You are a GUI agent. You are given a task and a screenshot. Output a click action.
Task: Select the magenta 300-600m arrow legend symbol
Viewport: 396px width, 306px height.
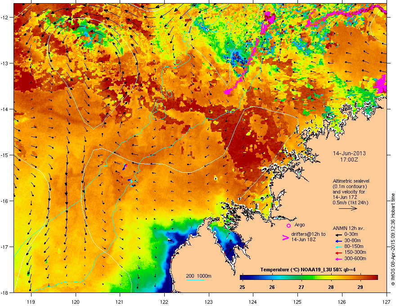[x=338, y=259]
